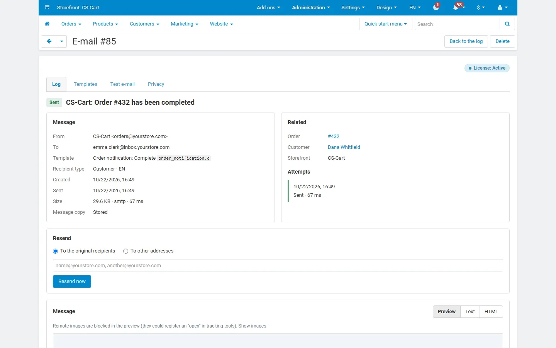Switch message view to Text

[470, 312]
